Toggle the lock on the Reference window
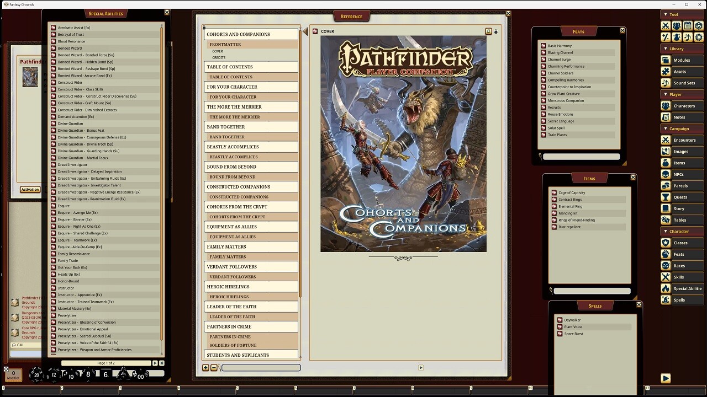This screenshot has height=397, width=707. [x=495, y=31]
